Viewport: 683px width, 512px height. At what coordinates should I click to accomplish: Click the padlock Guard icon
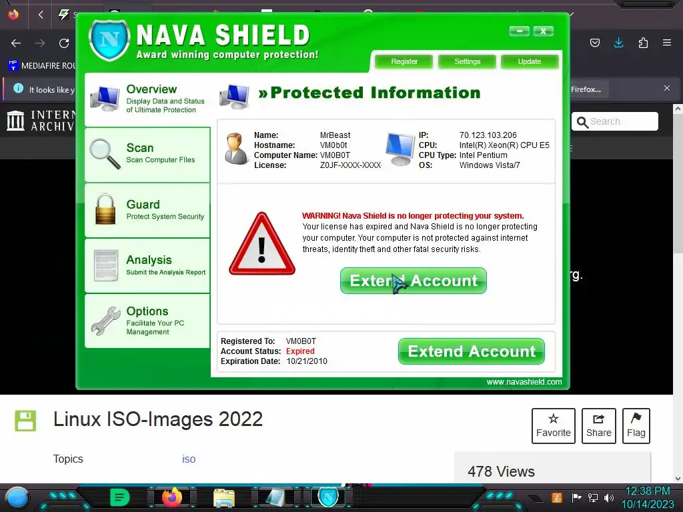(x=105, y=209)
